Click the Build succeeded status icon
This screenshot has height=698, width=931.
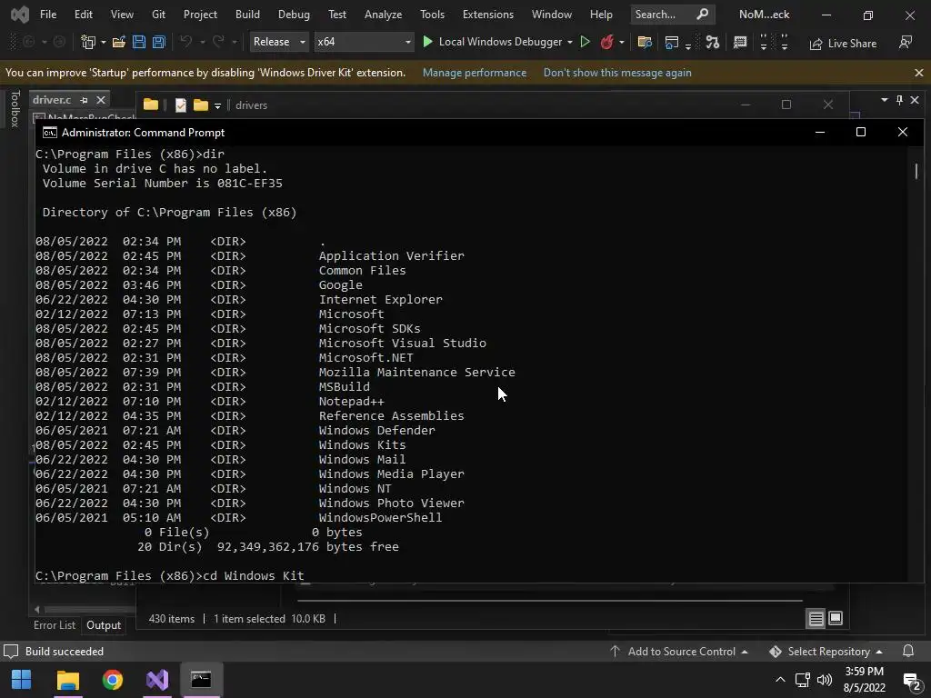coord(11,651)
